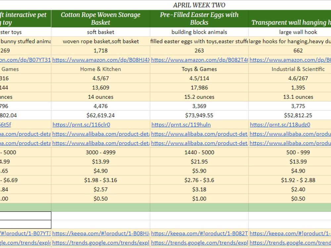The height and width of the screenshot is (248, 331).
Task: Select the price cell $13.99 under Storage Basket
Action: (x=101, y=162)
